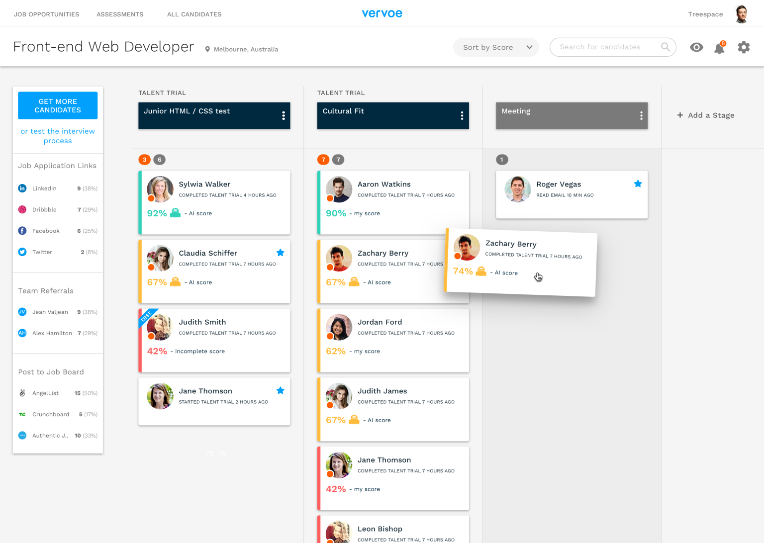Star Jane Thomson in the HTML test column
This screenshot has width=764, height=543.
coord(280,390)
